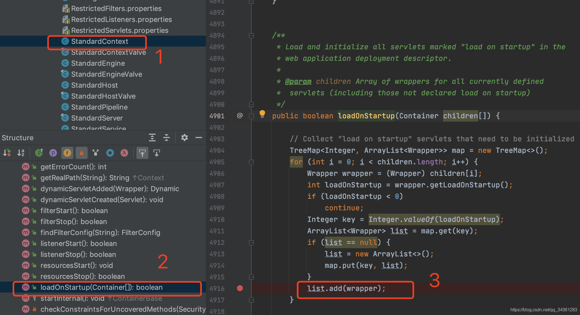The image size is (580, 315).
Task: Jump to getRealPath(String) method
Action: (x=102, y=178)
